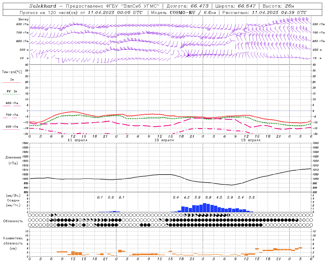326x261 pixels.
Task: Click the Конвективн. convective cloud label
Action: click(x=13, y=238)
